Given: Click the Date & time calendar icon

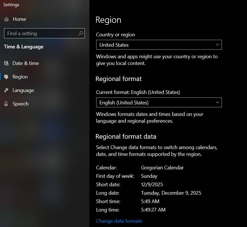Looking at the screenshot, I should click(6, 63).
